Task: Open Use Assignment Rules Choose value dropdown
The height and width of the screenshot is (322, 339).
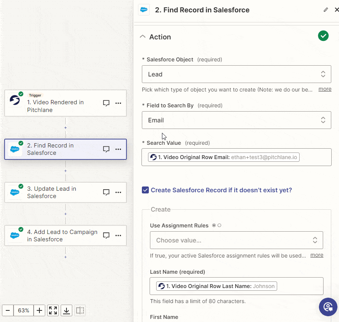Action: (x=237, y=240)
